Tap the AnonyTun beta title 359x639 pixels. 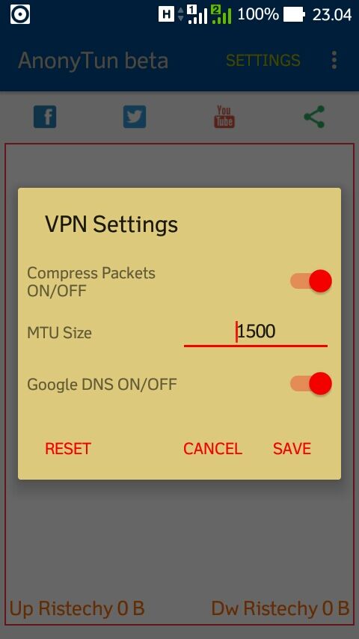[x=93, y=61]
